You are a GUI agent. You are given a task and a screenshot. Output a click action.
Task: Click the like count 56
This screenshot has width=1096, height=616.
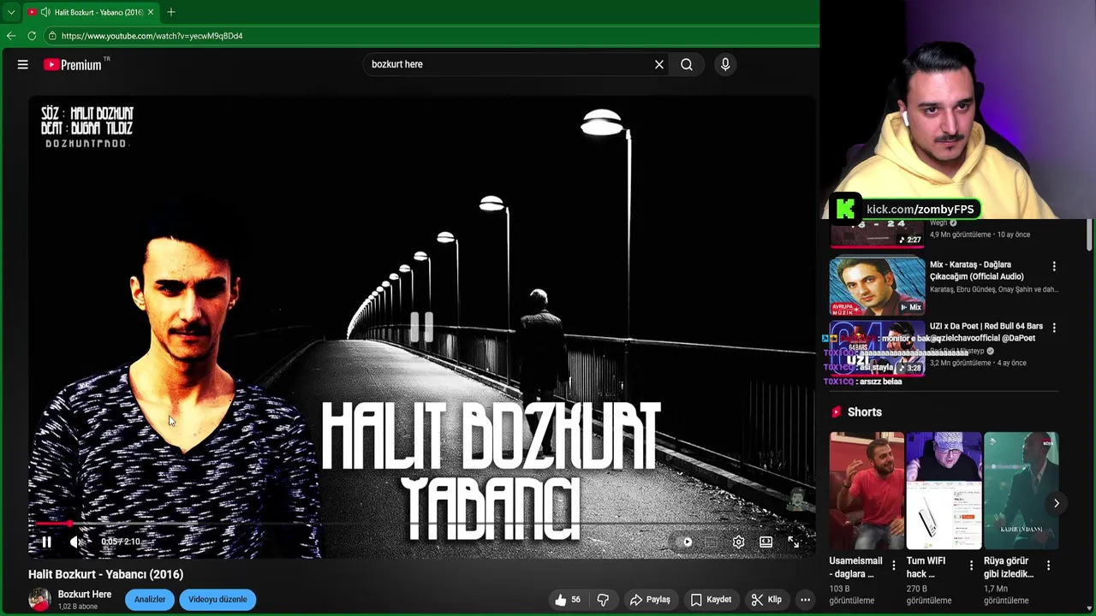[575, 600]
